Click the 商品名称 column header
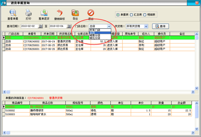Image resolution: width=201 pixels, height=137 pixels. pyautogui.click(x=48, y=103)
